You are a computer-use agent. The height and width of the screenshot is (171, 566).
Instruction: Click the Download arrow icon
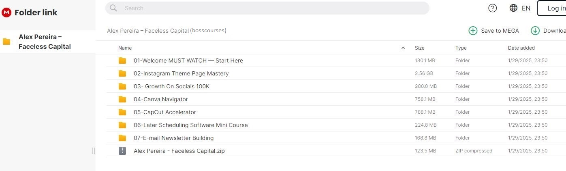pos(535,31)
